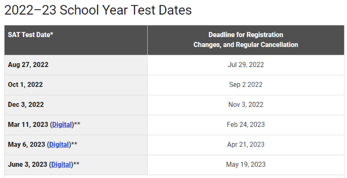This screenshot has width=347, height=178.
Task: Select the May 6, 2023 date text
Action: (x=26, y=145)
